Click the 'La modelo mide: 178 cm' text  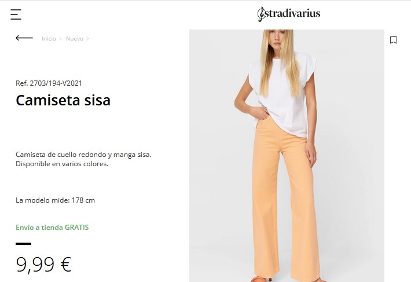[x=56, y=200]
